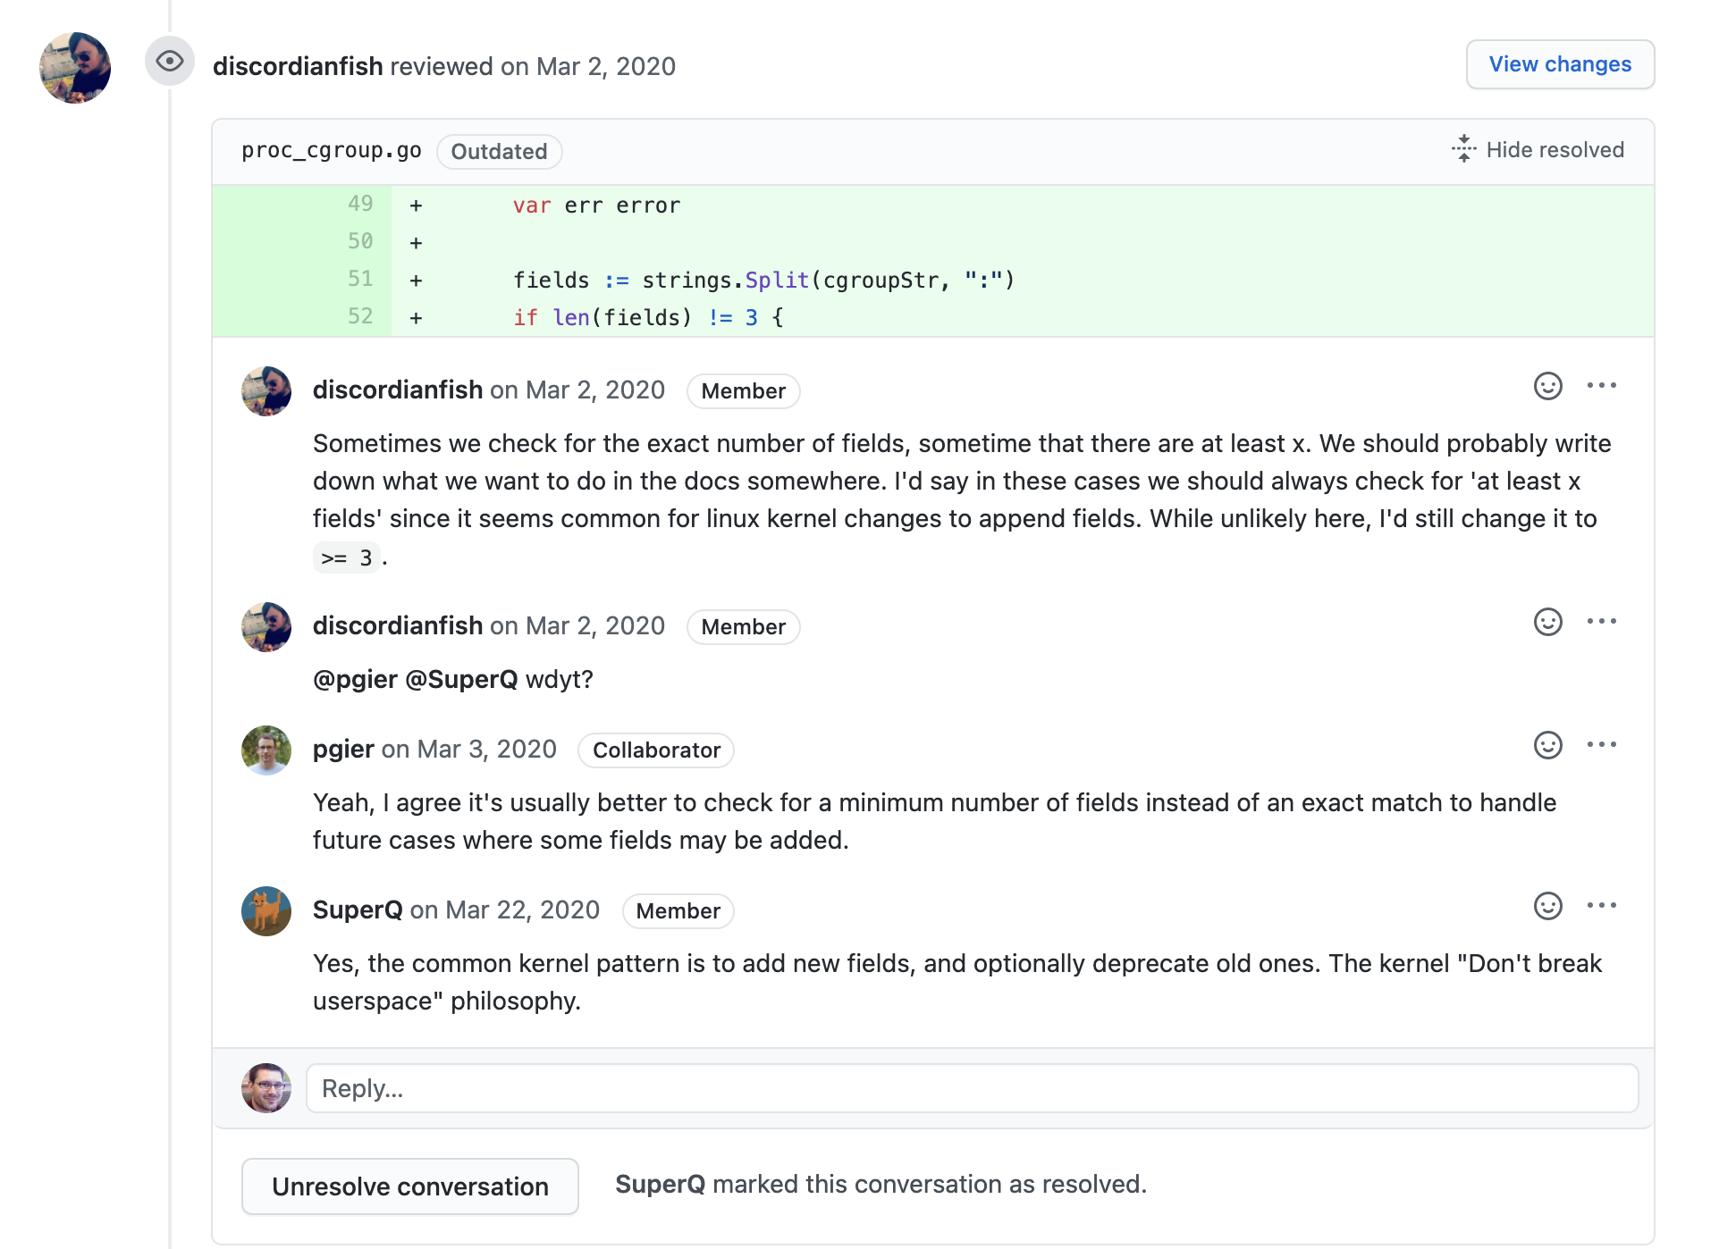Open the kebab menu on pgier's comment
This screenshot has height=1249, width=1736.
pos(1603,744)
